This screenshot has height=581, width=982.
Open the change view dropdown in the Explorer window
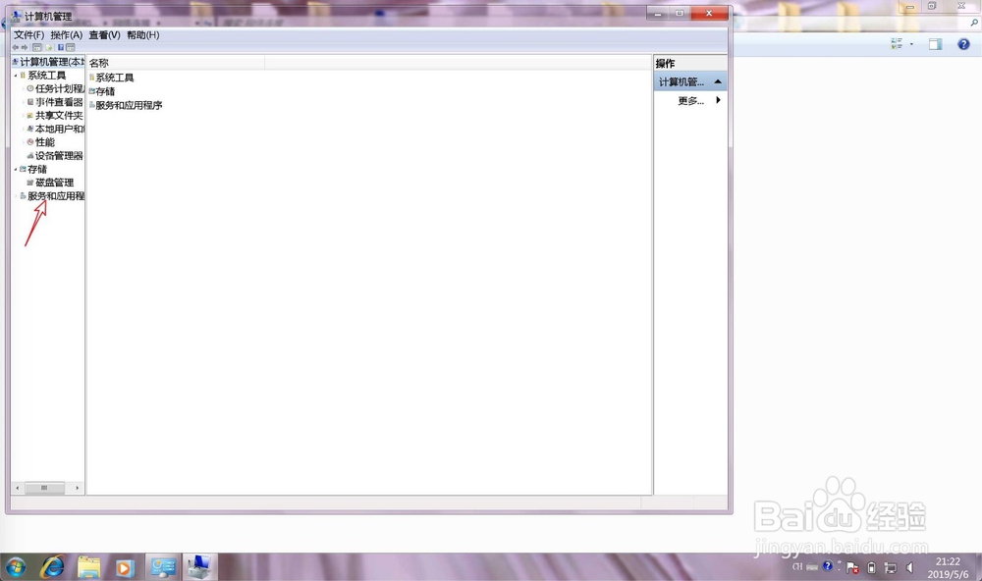point(911,44)
